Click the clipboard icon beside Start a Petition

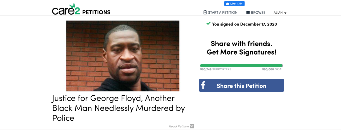click(205, 13)
